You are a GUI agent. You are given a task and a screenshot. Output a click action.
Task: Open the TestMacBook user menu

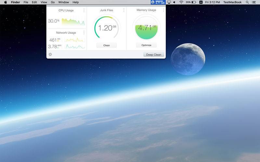[232, 2]
